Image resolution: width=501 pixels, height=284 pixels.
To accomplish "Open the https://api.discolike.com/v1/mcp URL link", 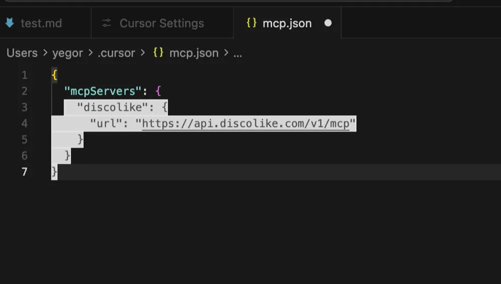I will (245, 123).
